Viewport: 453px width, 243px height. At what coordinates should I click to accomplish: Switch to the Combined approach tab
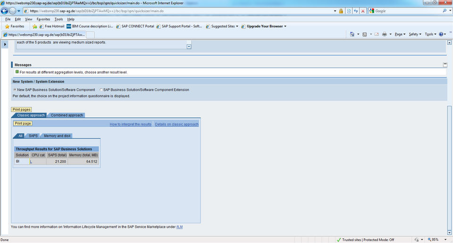(x=67, y=115)
